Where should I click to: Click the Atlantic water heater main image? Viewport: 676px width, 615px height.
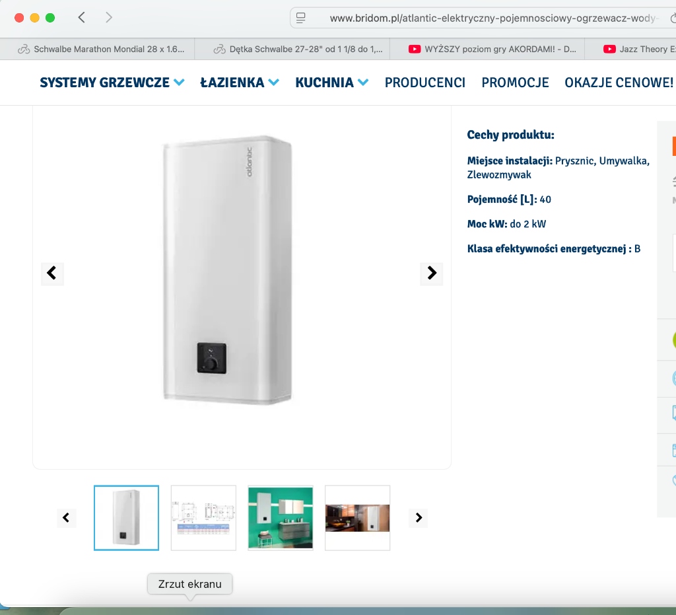click(227, 270)
